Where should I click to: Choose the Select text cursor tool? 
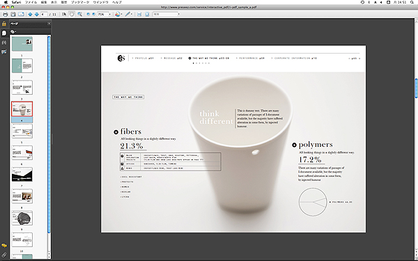64,14
